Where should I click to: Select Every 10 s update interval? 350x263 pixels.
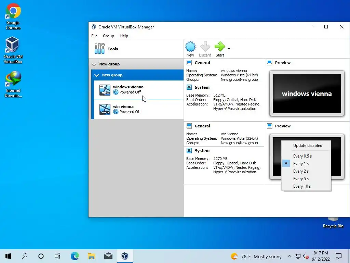[306, 186]
